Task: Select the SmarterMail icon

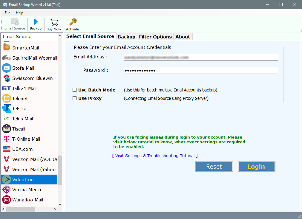Action: [7, 48]
